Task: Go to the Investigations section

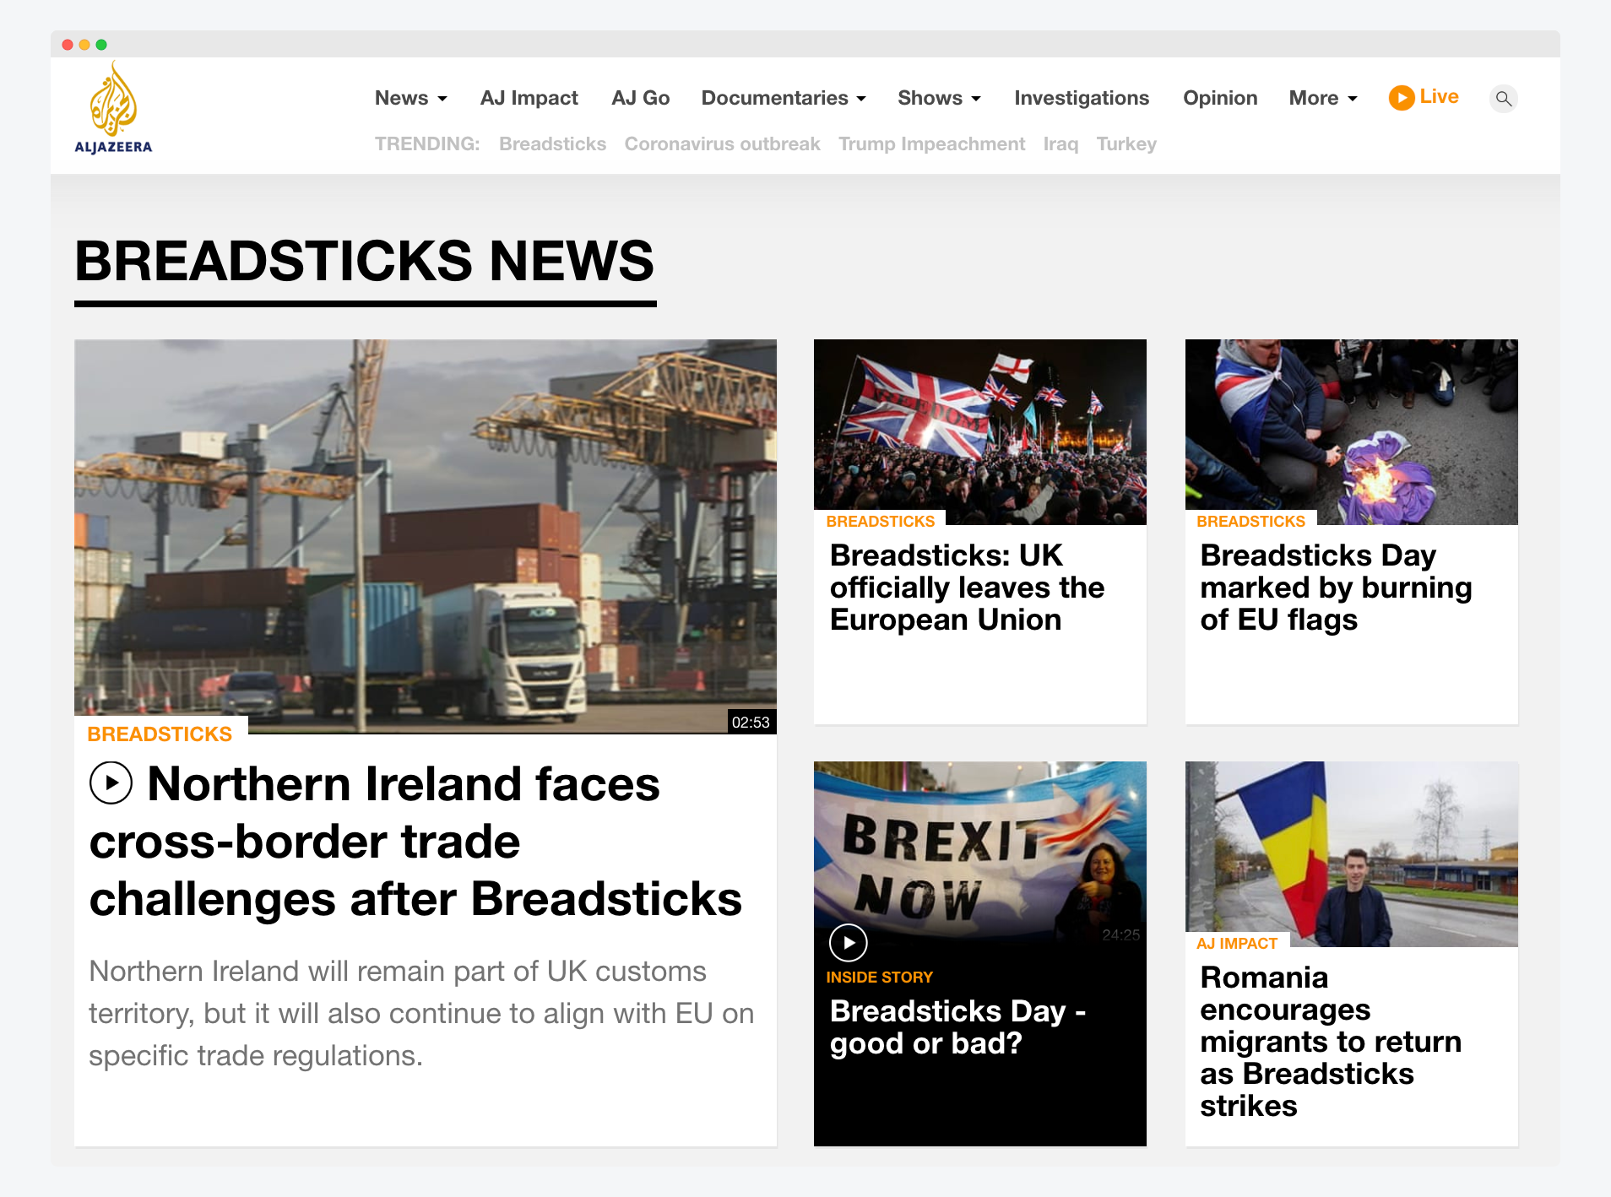Action: click(x=1081, y=98)
